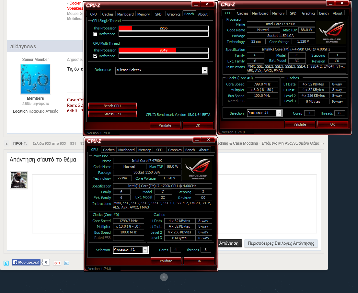358x293 pixels.
Task: Open About tab in bottom CPU-Z window
Action: (204, 150)
